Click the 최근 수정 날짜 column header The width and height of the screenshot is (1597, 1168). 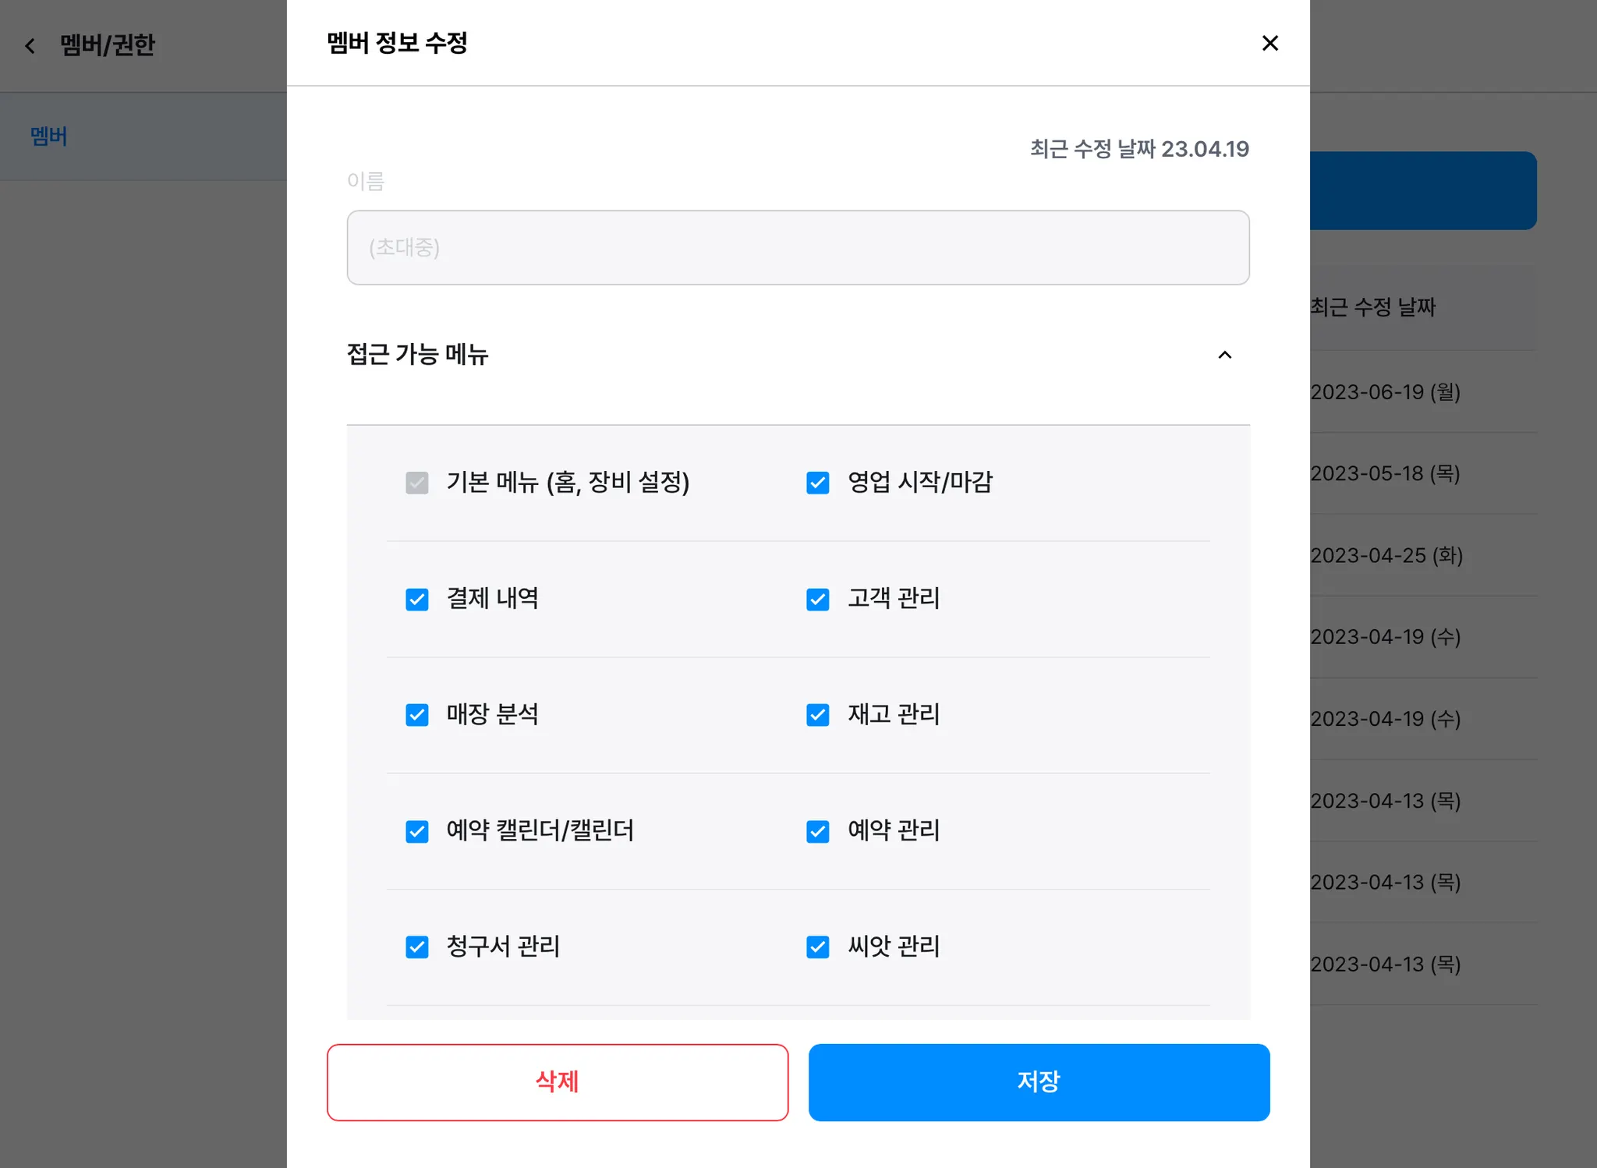[x=1372, y=306]
